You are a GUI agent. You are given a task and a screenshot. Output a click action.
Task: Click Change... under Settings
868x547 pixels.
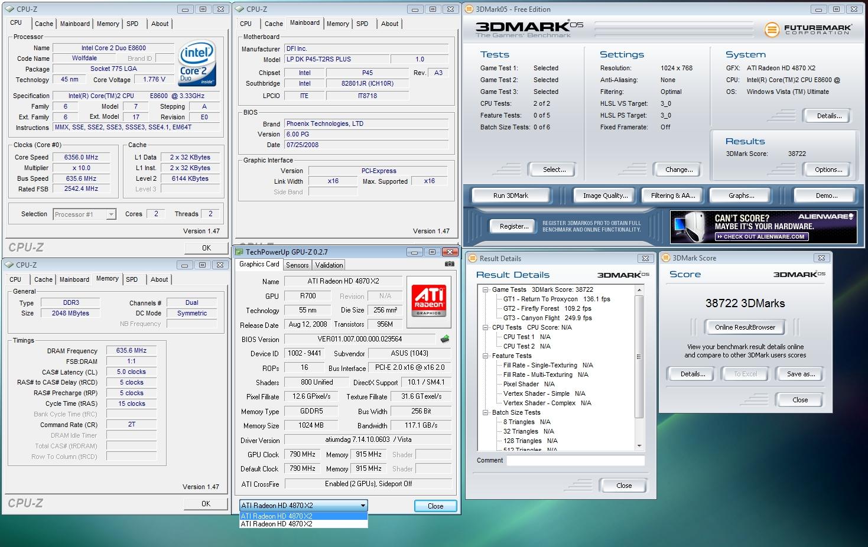coord(679,170)
